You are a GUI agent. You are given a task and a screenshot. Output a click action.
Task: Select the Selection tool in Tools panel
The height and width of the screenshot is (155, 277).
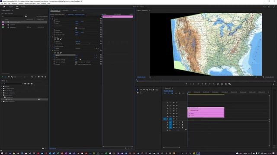click(x=138, y=90)
